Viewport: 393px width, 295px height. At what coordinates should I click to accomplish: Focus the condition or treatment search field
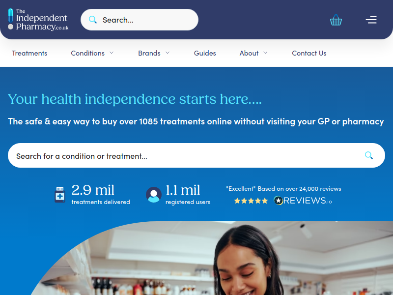tap(196, 155)
